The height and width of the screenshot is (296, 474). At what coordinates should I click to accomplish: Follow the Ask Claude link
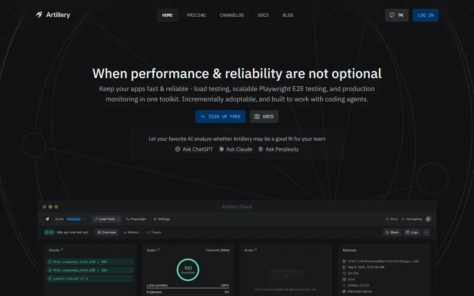tap(236, 149)
